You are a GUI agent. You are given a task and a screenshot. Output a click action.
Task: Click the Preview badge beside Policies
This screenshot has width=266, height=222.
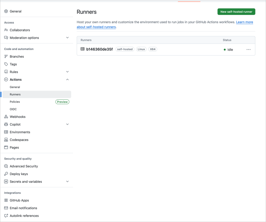click(62, 102)
